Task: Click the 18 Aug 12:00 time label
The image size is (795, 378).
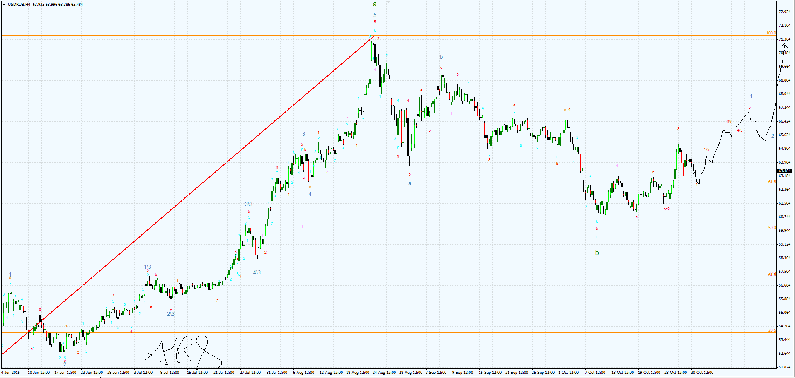Action: pos(357,373)
